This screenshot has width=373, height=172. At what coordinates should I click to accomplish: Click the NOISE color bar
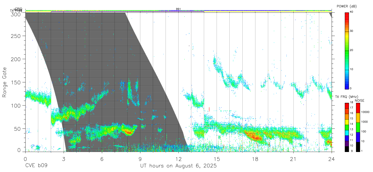point(358,127)
